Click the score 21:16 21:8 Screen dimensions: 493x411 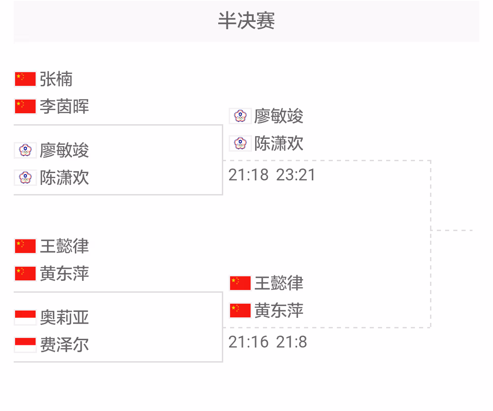click(x=267, y=342)
